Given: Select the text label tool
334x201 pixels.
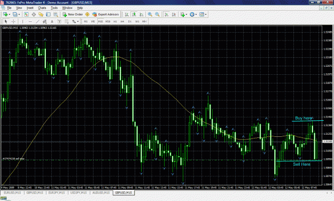Looking at the screenshot, I should [59, 21].
